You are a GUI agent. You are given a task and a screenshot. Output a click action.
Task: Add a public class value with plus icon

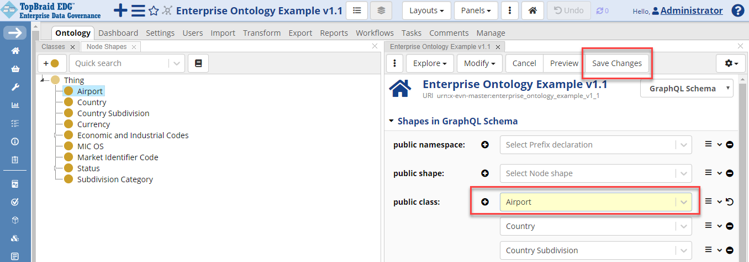click(485, 202)
